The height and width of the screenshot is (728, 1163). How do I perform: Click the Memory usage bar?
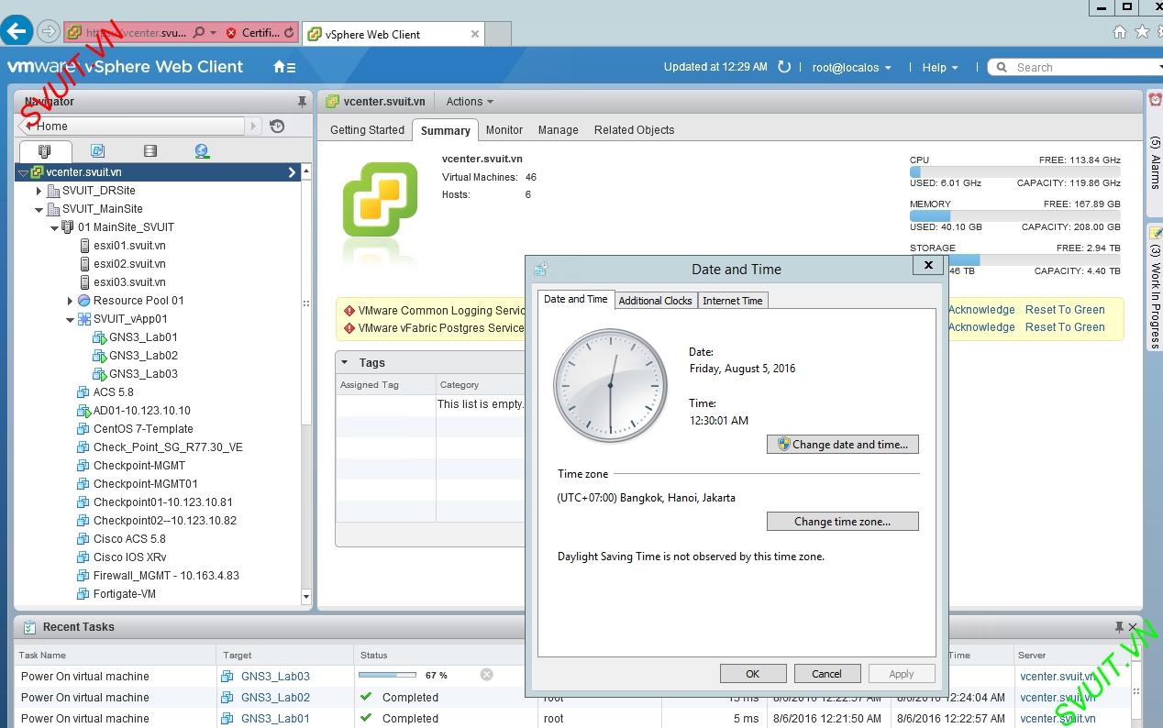pos(1014,215)
